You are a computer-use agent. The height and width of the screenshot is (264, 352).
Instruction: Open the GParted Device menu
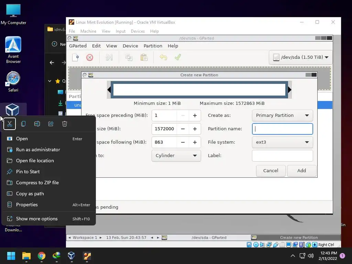point(130,46)
